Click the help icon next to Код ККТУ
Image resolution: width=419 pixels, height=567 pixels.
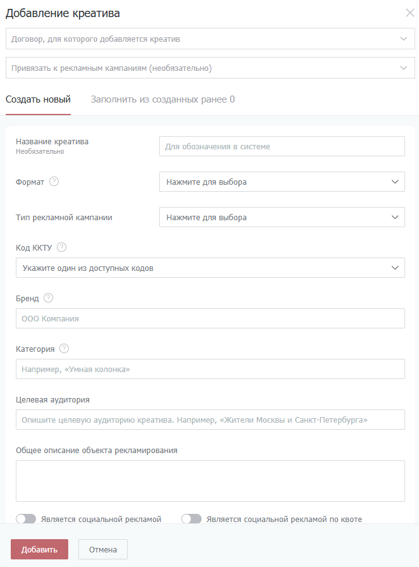(x=61, y=247)
